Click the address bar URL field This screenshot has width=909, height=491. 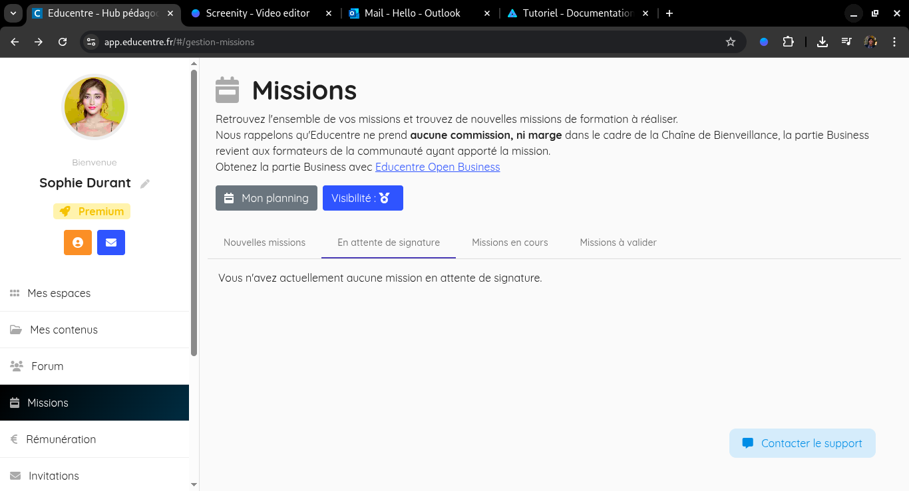[x=413, y=42]
